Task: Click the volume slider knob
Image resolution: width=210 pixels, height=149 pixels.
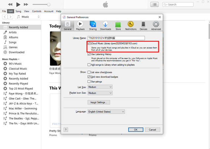Action: (49, 4)
